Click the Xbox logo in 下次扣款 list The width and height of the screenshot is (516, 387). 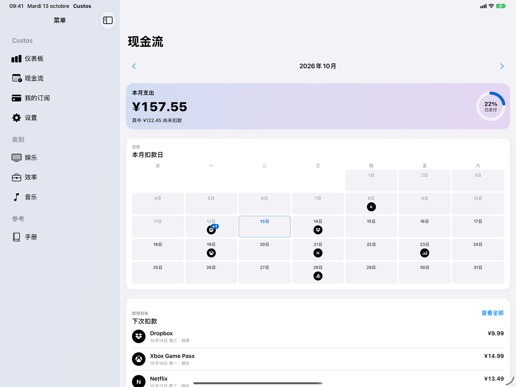139,359
